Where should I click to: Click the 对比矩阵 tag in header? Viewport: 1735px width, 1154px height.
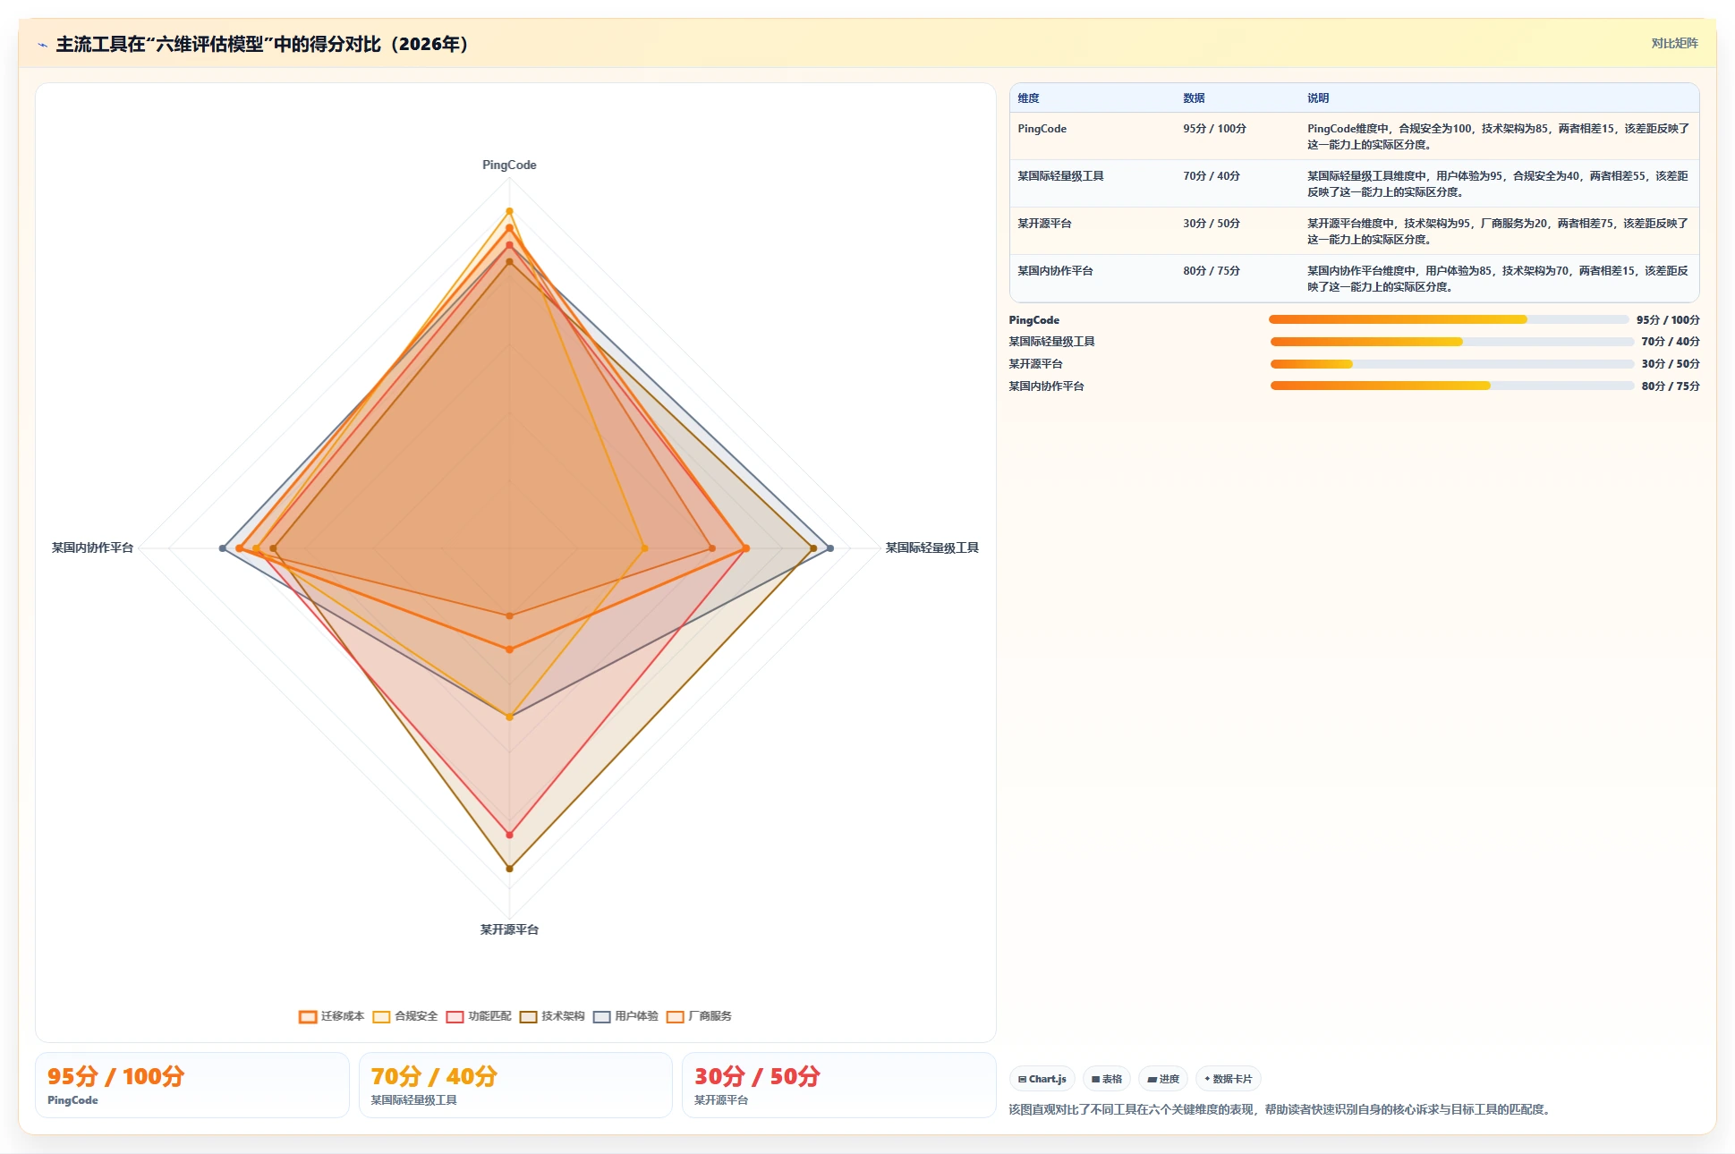pos(1674,43)
